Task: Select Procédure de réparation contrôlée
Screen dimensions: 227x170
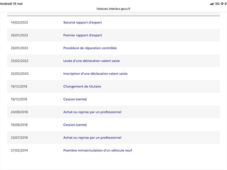Action: tap(90, 48)
